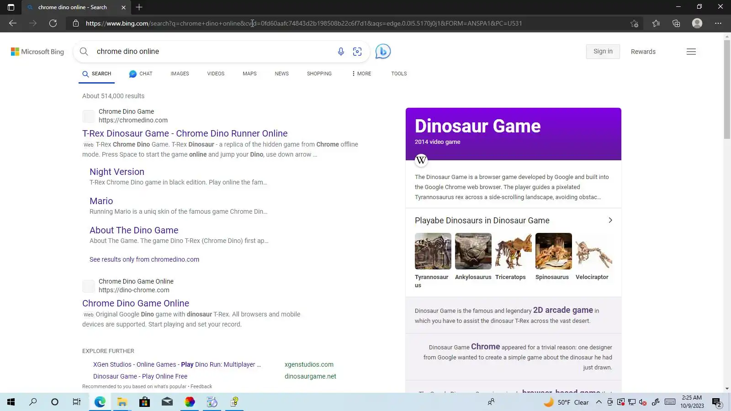
Task: Switch to the NEWS tab
Action: tap(282, 74)
